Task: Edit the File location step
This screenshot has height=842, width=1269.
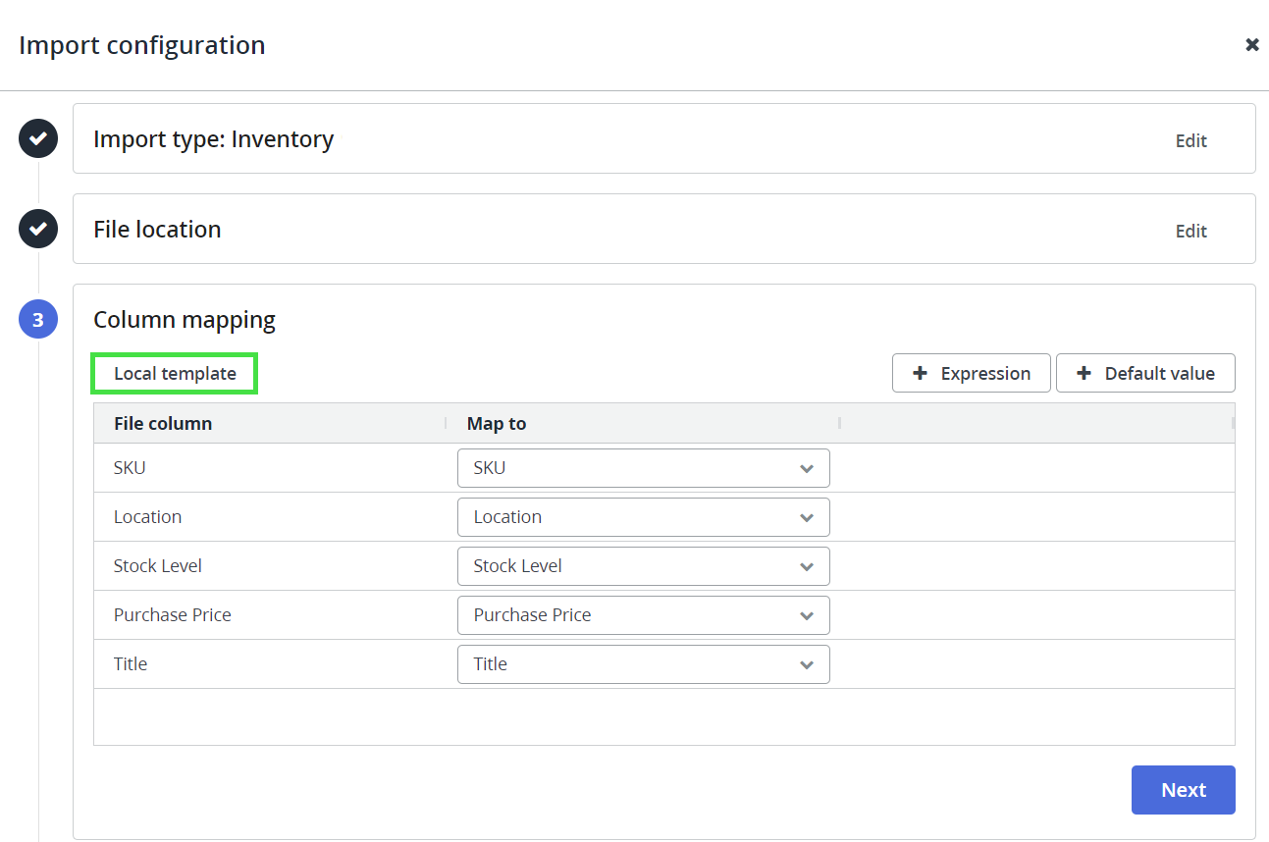Action: pos(1190,231)
